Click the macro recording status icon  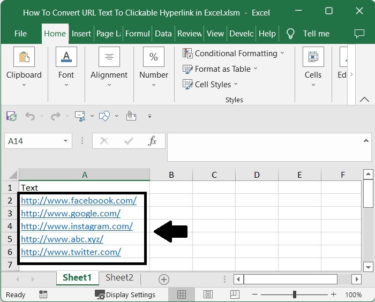(x=43, y=295)
